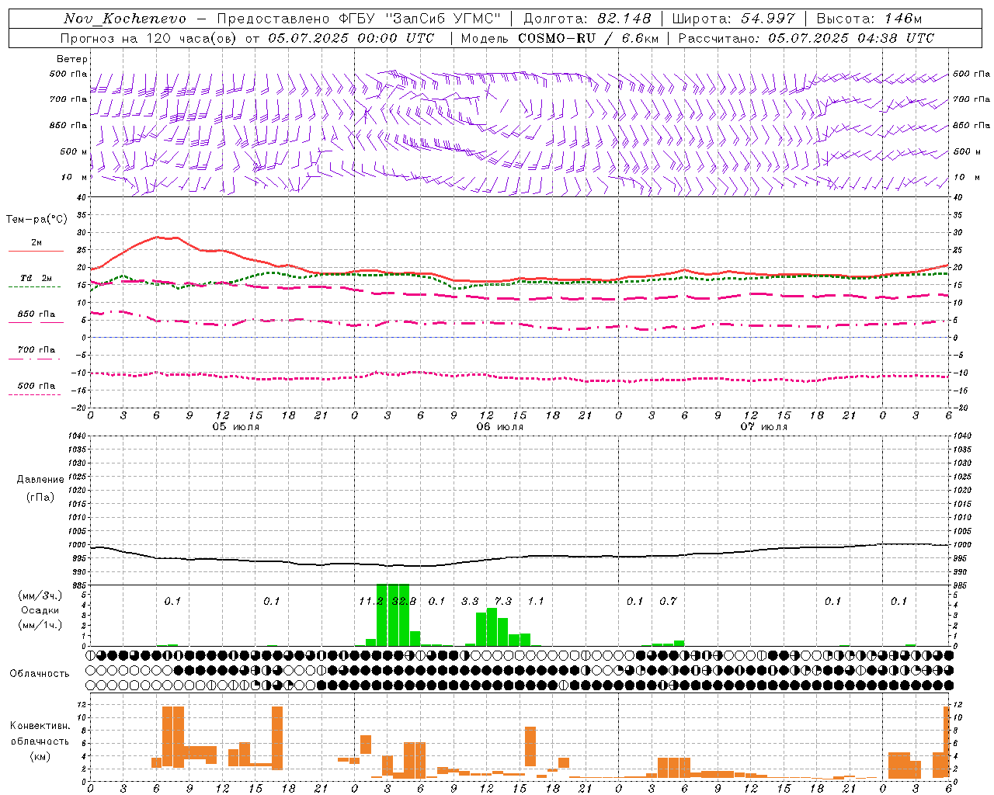
Task: Click the '700 гПа' temperature legend entry
Action: (x=36, y=350)
